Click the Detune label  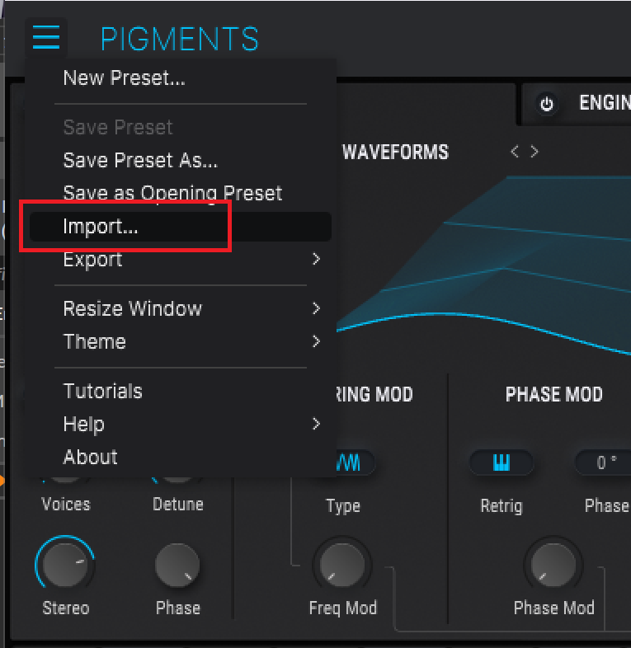178,505
